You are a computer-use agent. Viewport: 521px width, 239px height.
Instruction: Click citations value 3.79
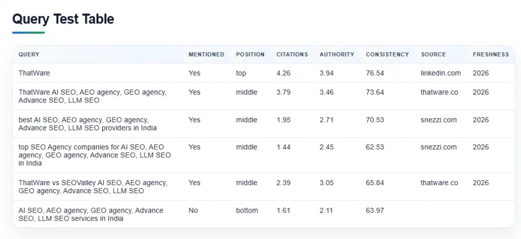coord(283,92)
